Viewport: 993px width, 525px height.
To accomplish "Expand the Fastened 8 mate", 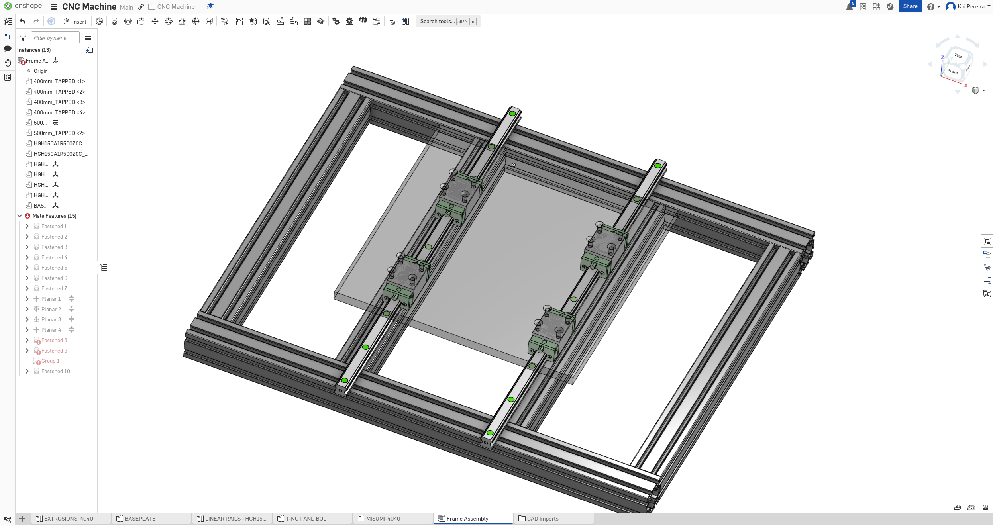I will click(x=27, y=340).
